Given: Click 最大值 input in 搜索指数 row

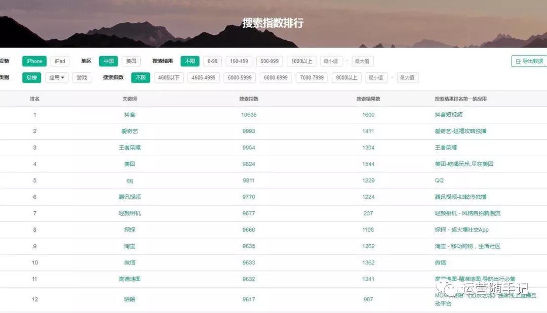Looking at the screenshot, I should (x=407, y=78).
